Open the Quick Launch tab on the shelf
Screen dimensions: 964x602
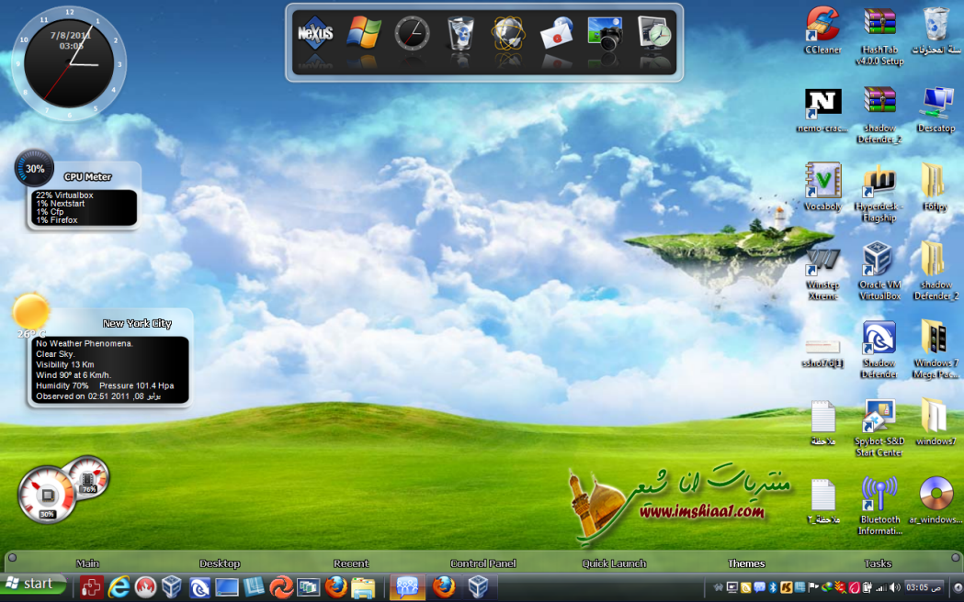(x=614, y=563)
